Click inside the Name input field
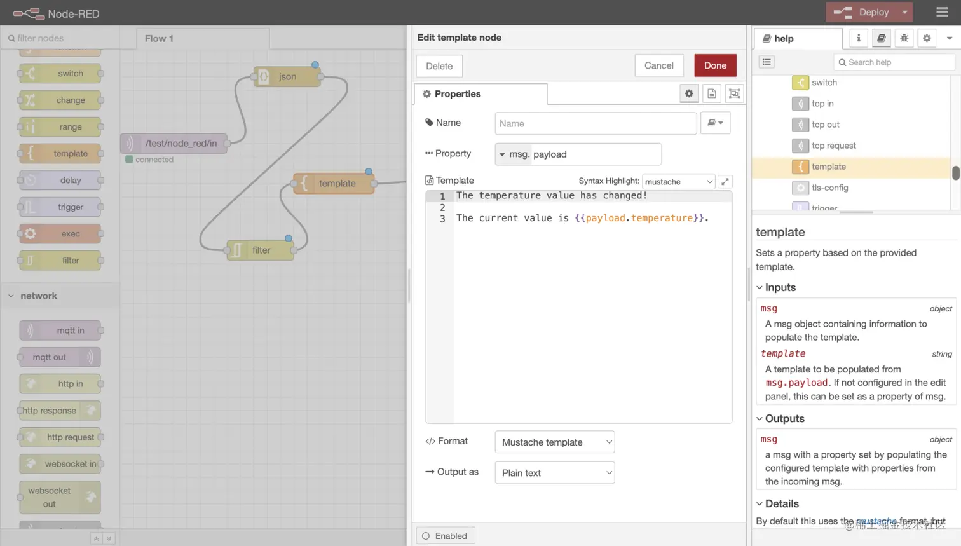The height and width of the screenshot is (546, 961). (595, 123)
